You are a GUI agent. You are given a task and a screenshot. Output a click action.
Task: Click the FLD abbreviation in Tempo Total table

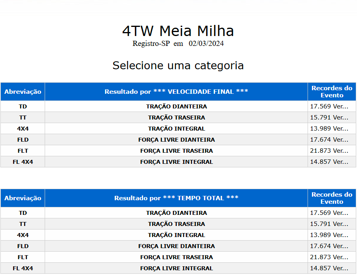[23, 246]
